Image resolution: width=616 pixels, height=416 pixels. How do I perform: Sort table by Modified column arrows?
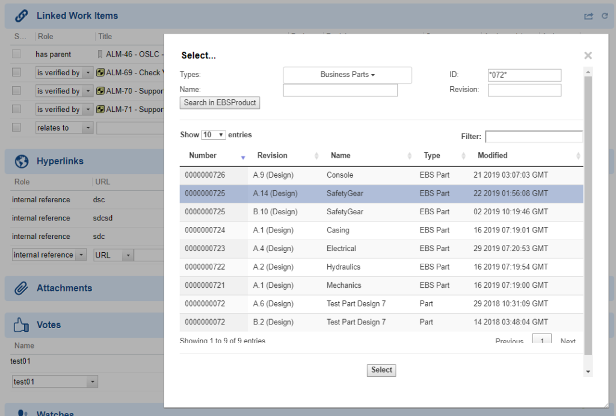tap(578, 156)
